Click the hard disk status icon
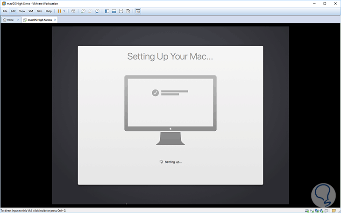 point(307,211)
